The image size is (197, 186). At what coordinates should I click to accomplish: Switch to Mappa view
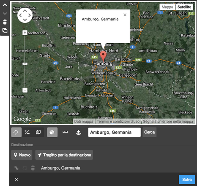(167, 7)
